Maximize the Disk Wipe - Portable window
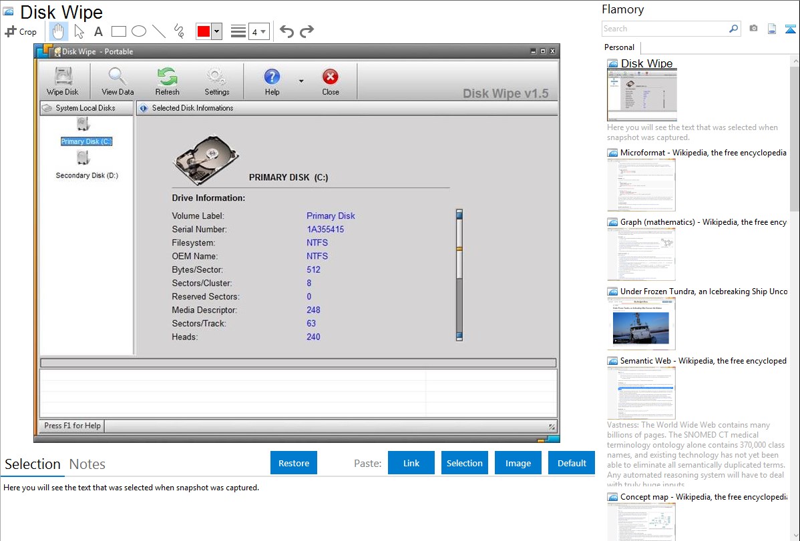 click(543, 51)
